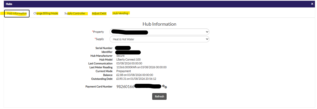This screenshot has width=317, height=109.
Task: Click the Refresh button
Action: pyautogui.click(x=159, y=96)
